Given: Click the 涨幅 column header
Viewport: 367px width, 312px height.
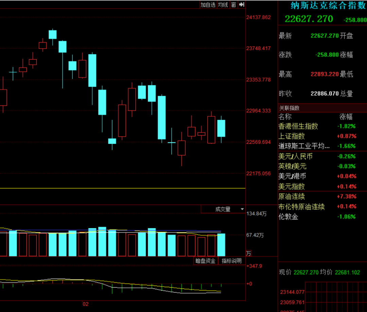Looking at the screenshot, I should coord(346,117).
